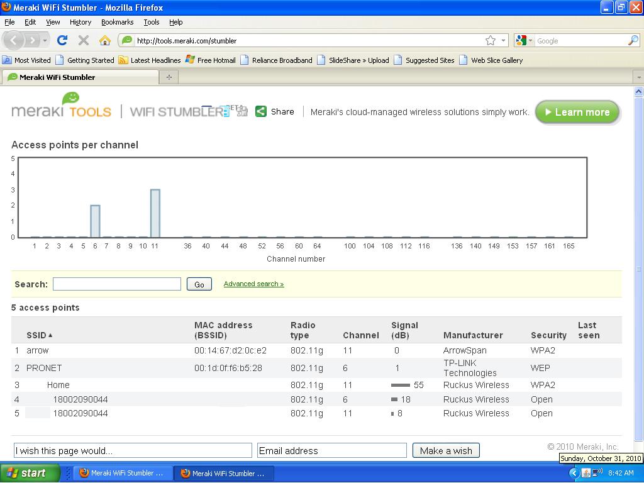The image size is (644, 483).
Task: Switch to second Meraki WiFi Stumbler taskbar window
Action: (223, 473)
